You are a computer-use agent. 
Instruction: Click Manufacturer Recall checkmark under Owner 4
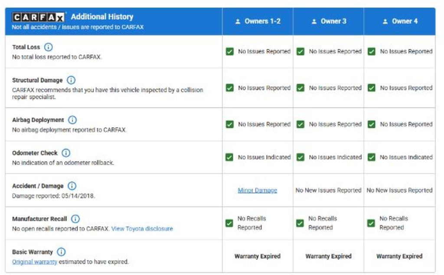[x=371, y=223]
